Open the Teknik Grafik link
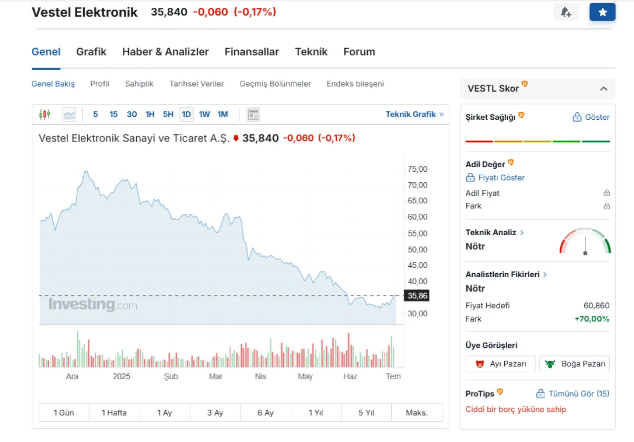The height and width of the screenshot is (442, 634). [x=414, y=114]
